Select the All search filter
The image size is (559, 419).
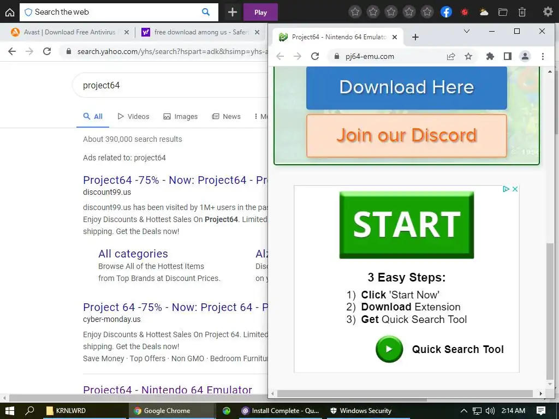point(93,117)
